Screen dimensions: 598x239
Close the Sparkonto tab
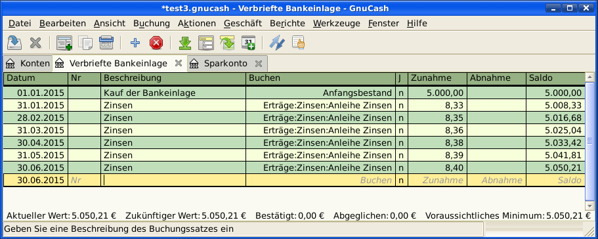point(258,64)
